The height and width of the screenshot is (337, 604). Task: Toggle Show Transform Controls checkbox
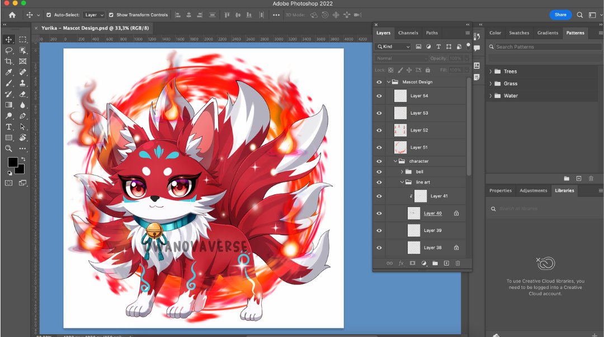click(111, 15)
